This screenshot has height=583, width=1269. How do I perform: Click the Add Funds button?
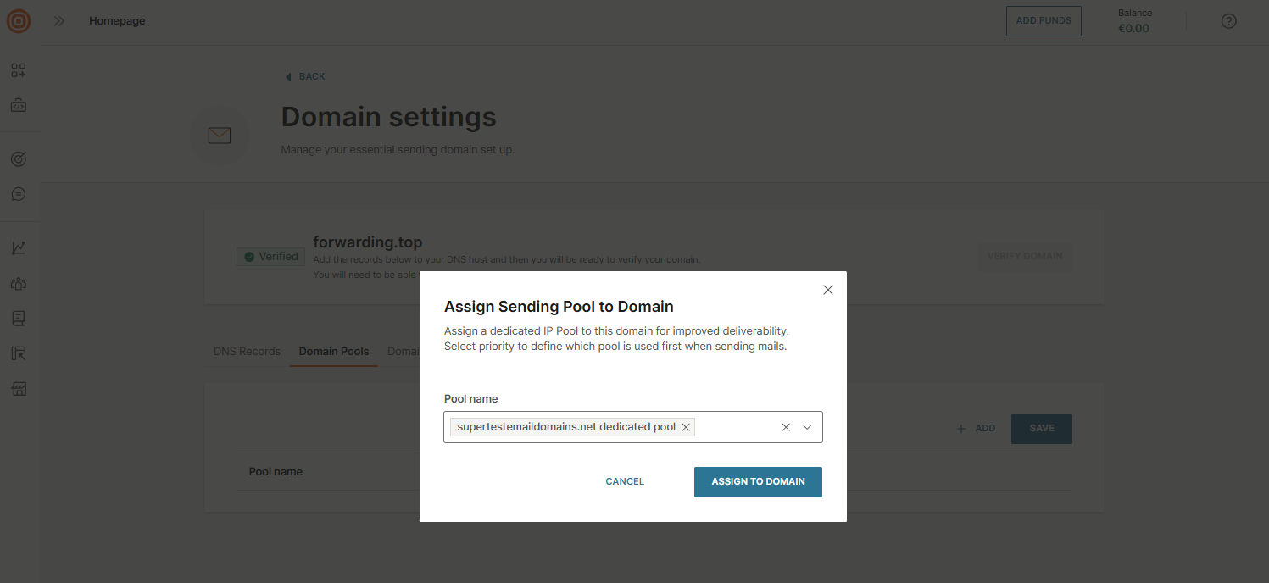click(x=1044, y=21)
